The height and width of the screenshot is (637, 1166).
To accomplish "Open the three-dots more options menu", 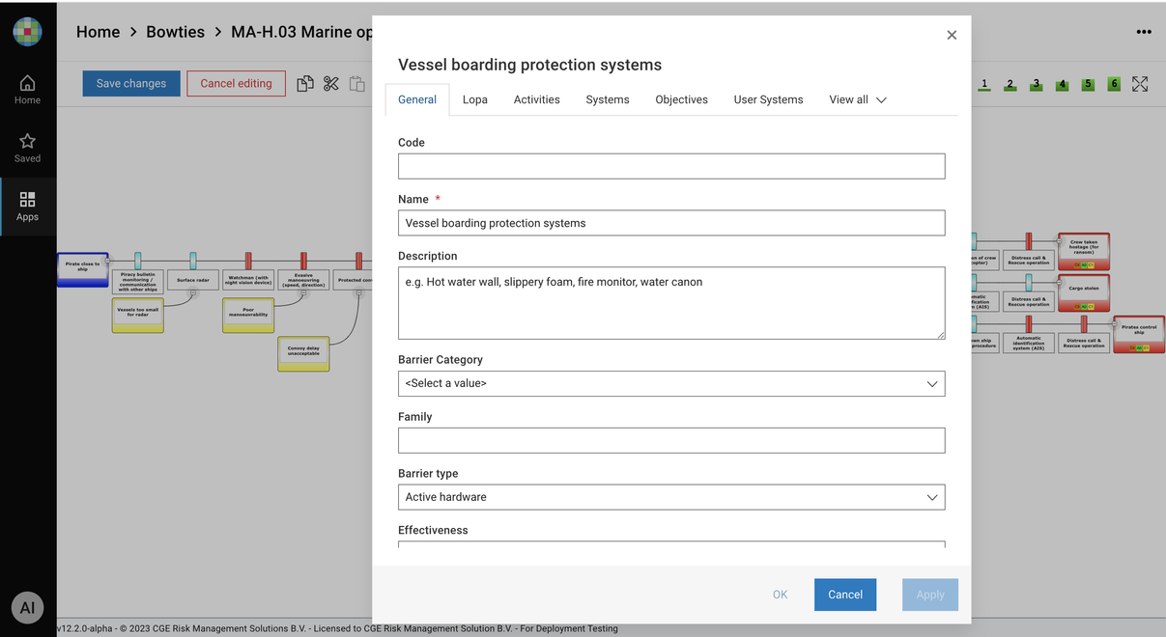I will 1144,32.
